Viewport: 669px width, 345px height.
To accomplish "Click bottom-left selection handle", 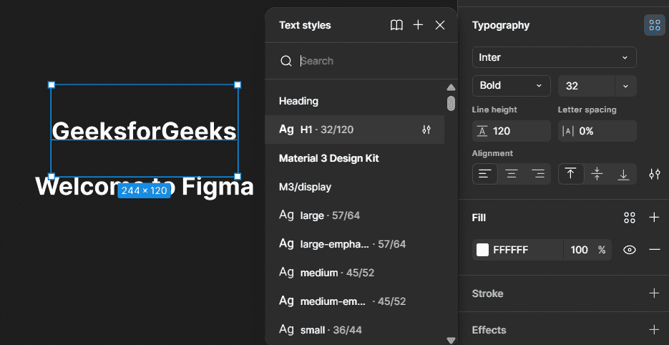I will click(52, 176).
